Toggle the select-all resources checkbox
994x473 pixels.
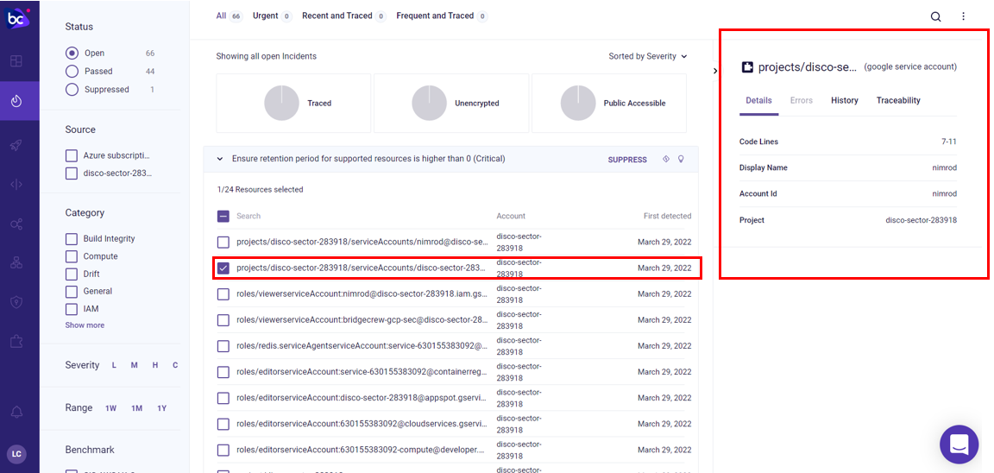click(x=223, y=216)
